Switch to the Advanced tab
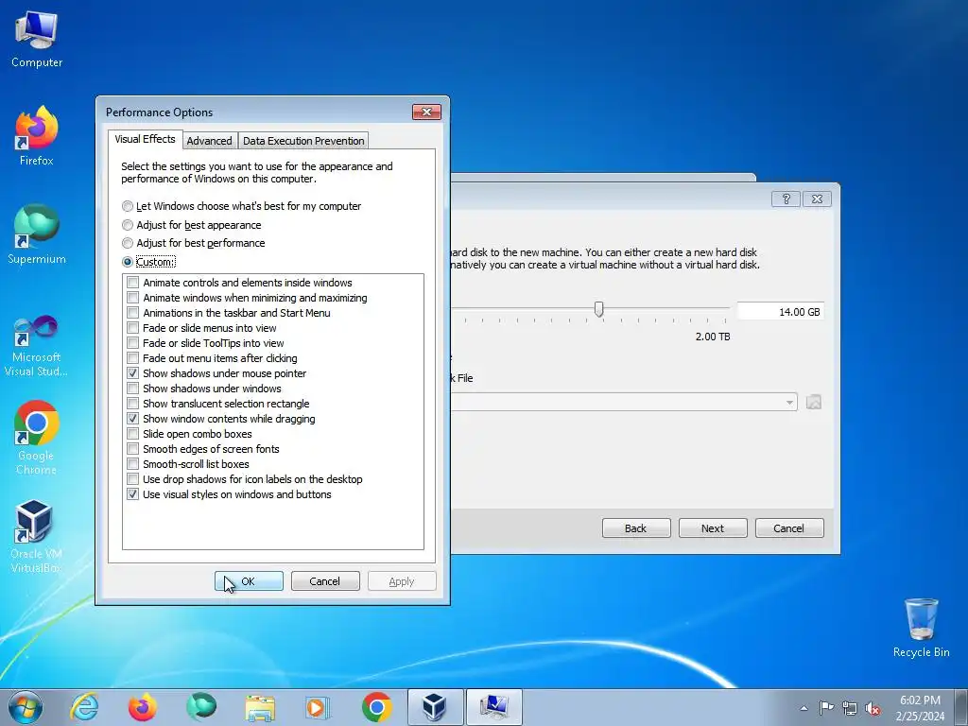The image size is (968, 726). (209, 141)
